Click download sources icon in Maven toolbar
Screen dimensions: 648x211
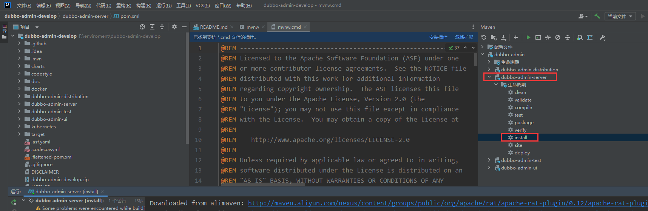504,37
